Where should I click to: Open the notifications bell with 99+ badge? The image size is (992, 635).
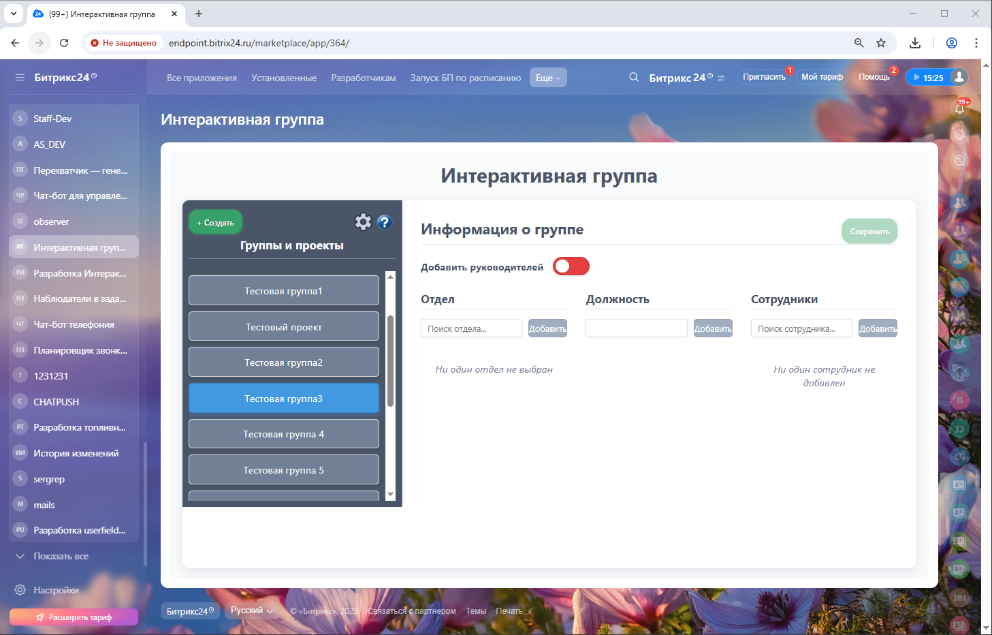click(x=960, y=108)
